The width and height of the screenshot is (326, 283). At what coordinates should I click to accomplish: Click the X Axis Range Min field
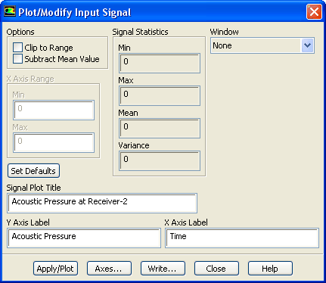[54, 110]
